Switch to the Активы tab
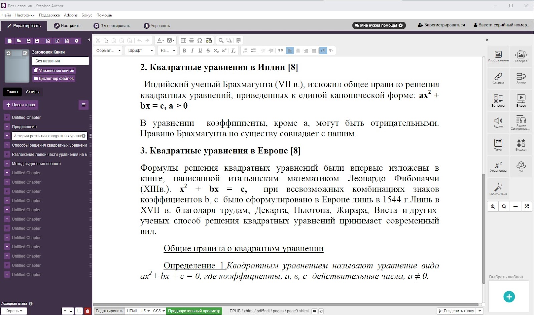The image size is (534, 315). click(33, 92)
